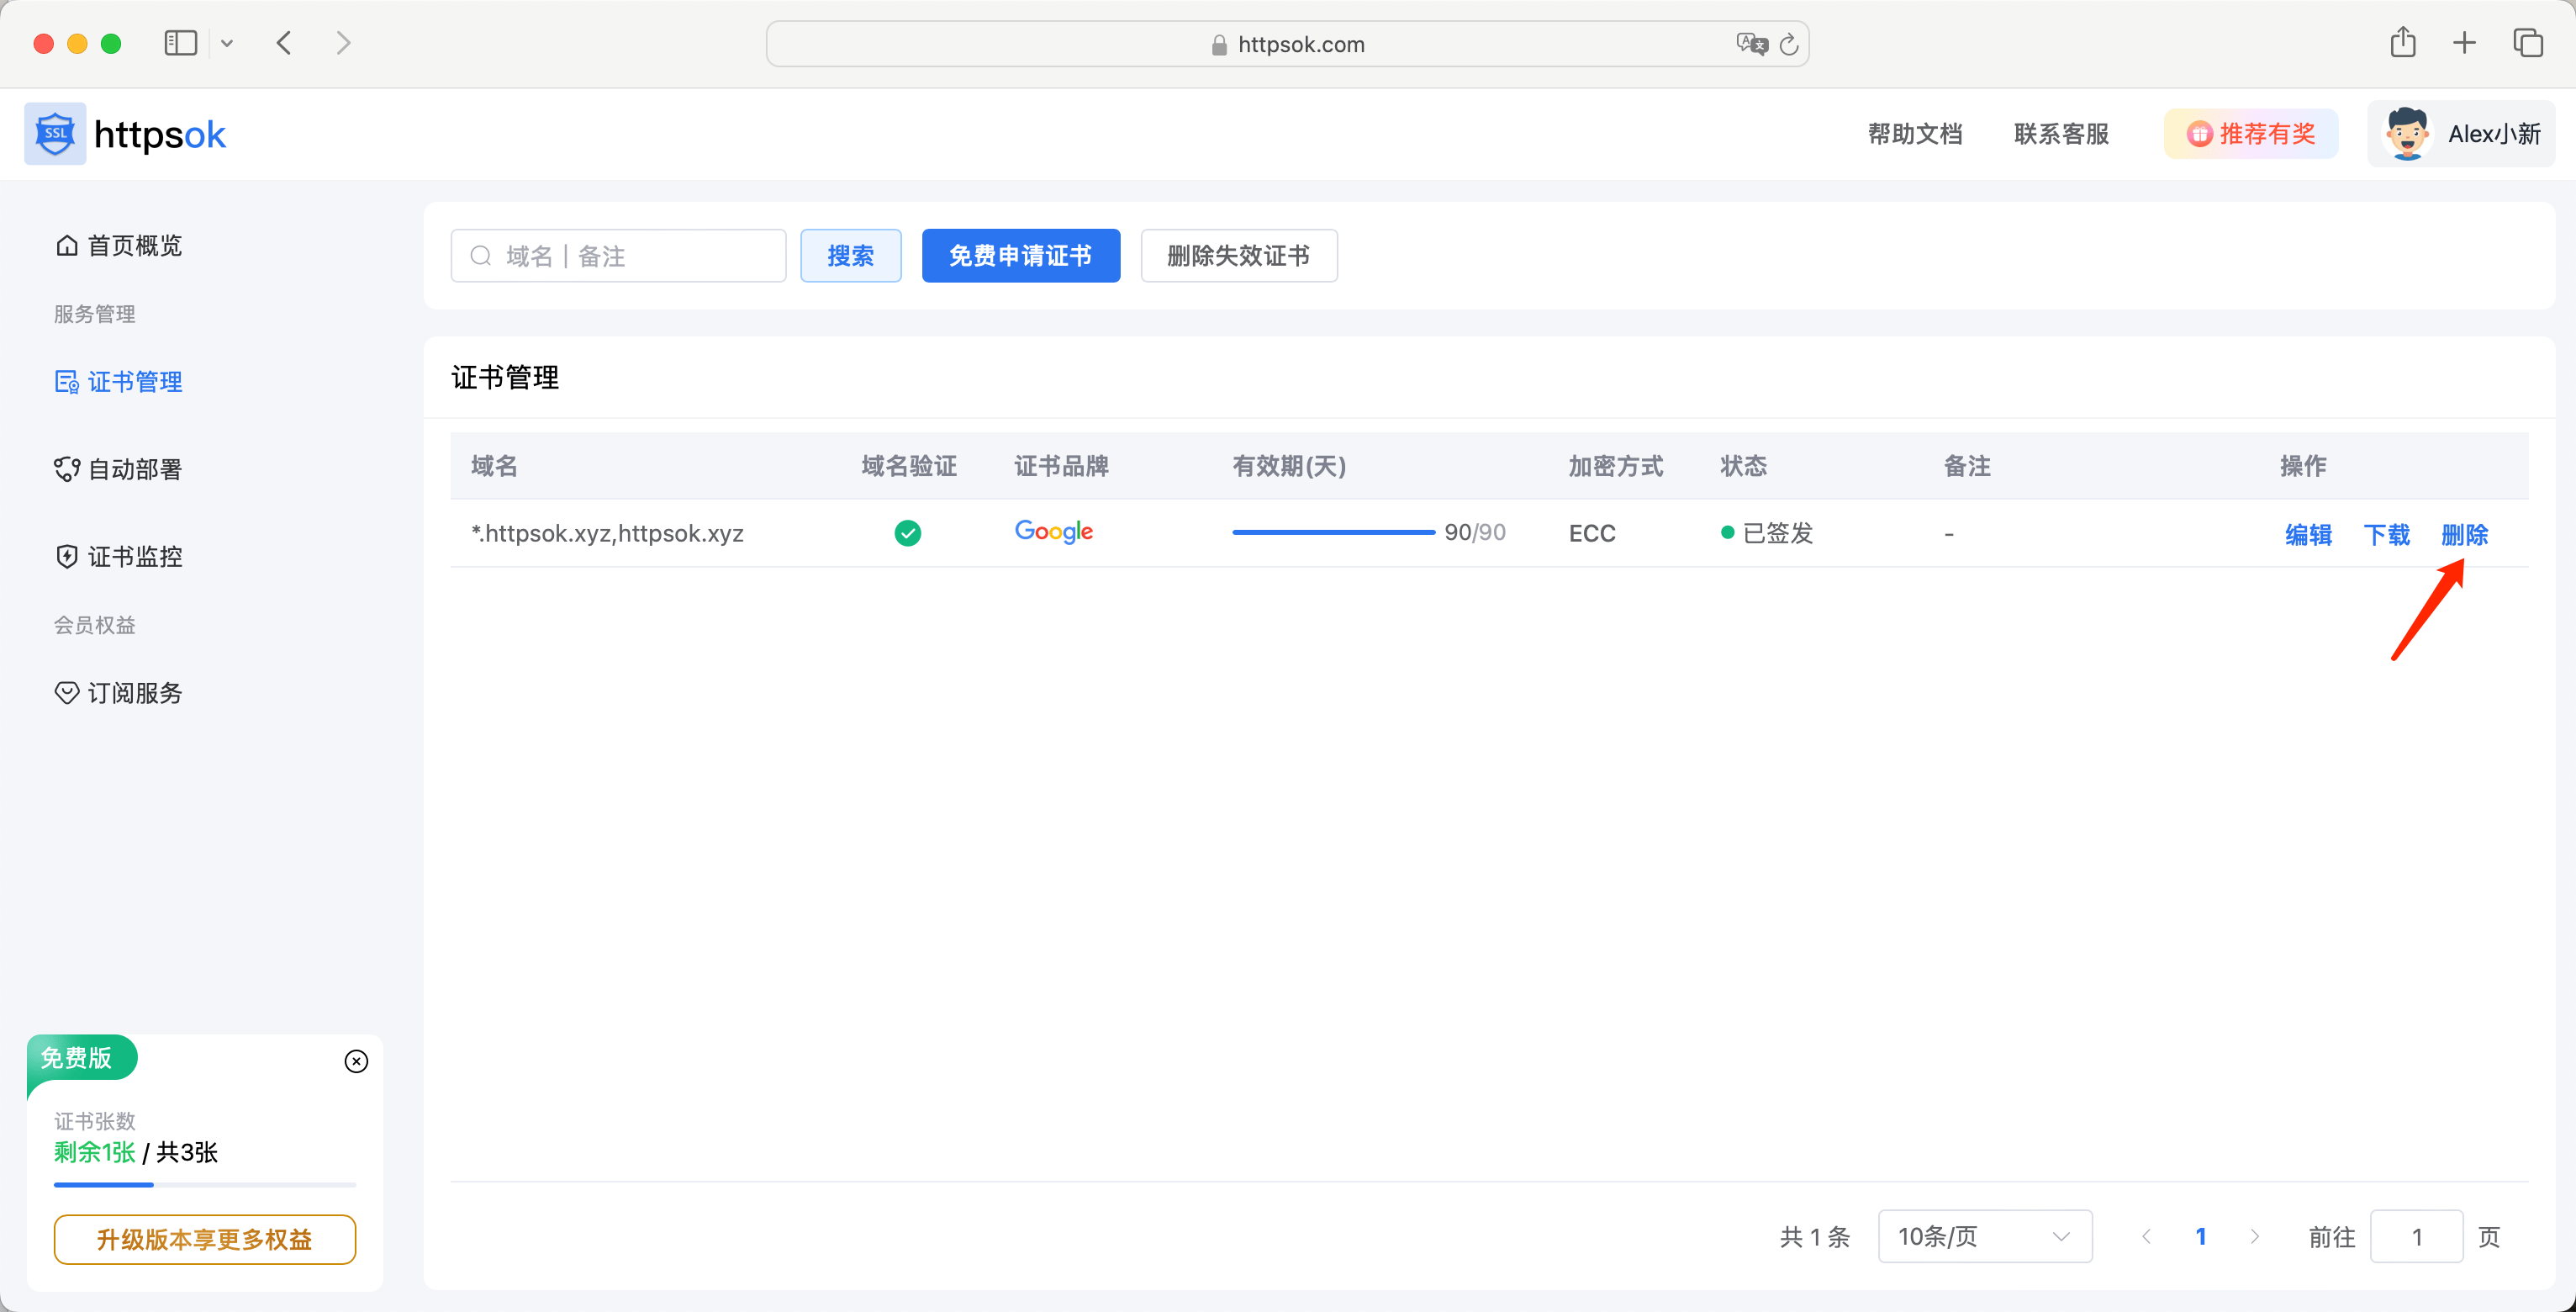
Task: Toggle the Safari sidebar icon
Action: point(180,43)
